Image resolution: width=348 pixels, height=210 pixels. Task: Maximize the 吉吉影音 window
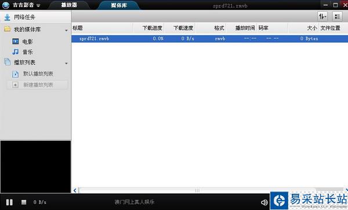336,5
